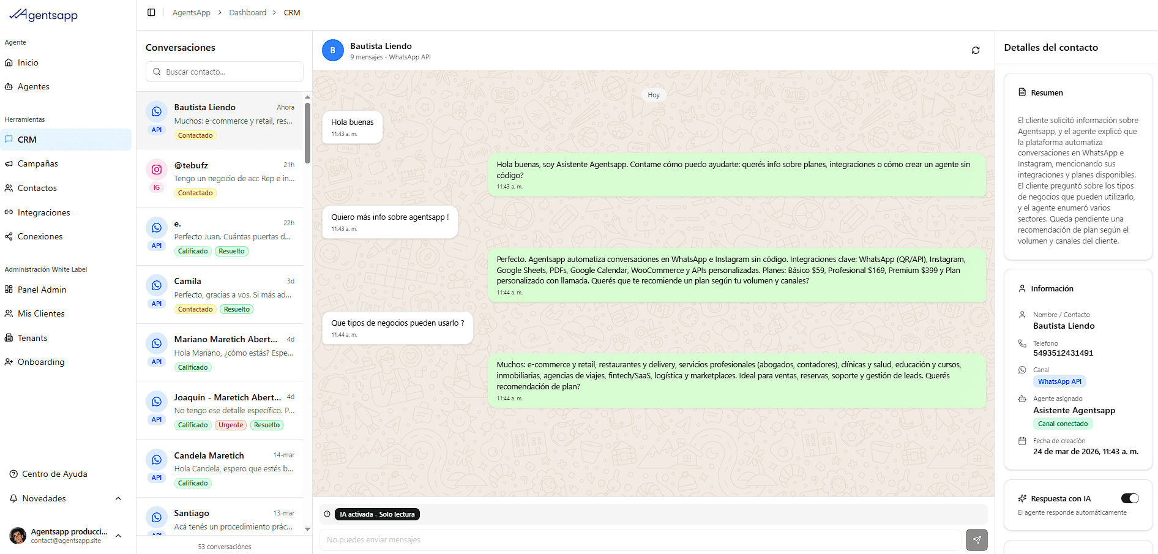
Task: Disable the Respuesta con IA toggle
Action: [1130, 498]
